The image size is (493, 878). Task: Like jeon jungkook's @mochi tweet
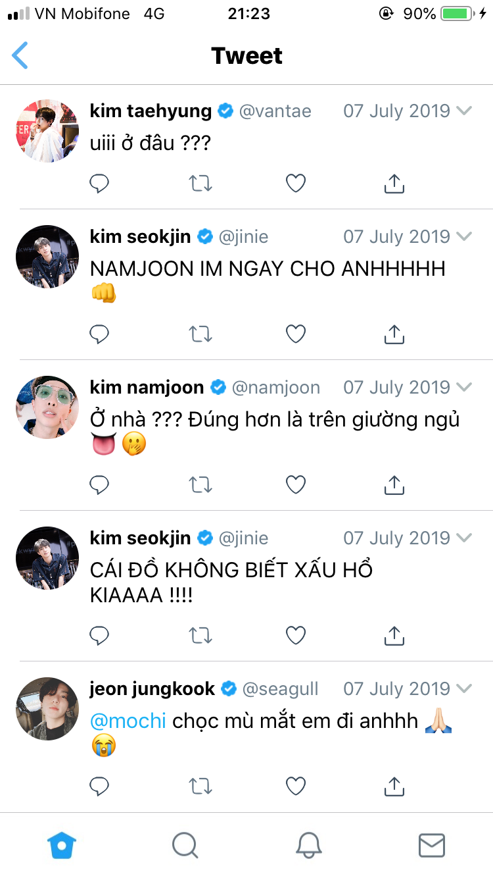point(296,786)
